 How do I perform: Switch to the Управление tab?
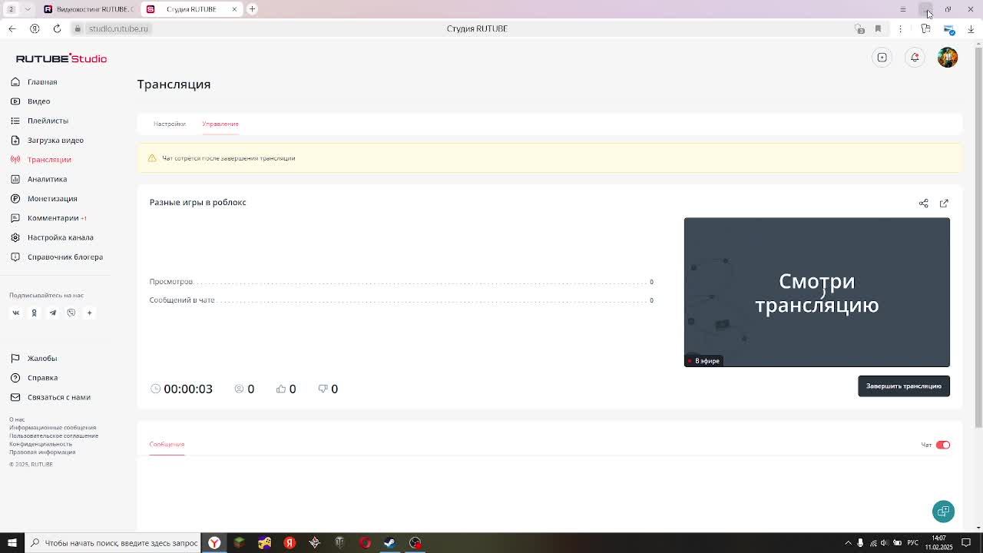point(220,124)
